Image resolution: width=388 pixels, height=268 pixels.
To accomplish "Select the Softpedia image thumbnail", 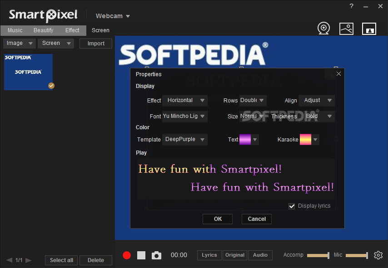I will 28,72.
